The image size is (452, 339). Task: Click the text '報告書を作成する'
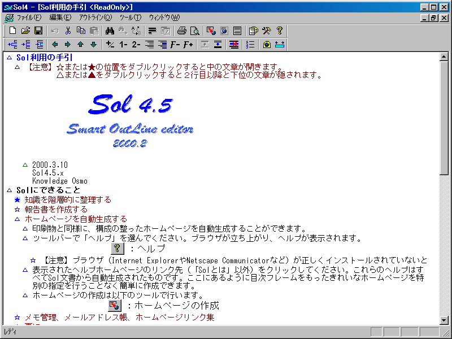[56, 210]
